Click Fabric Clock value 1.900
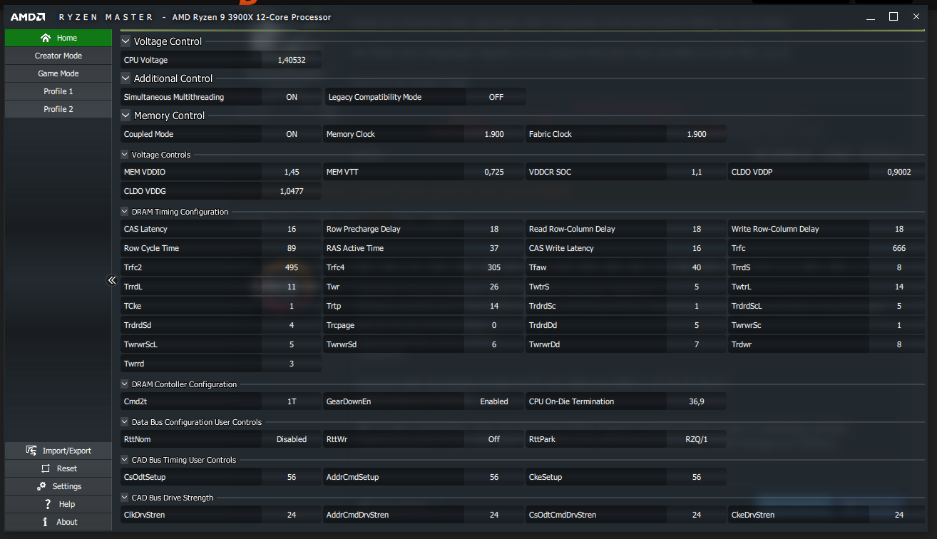This screenshot has height=539, width=937. (697, 134)
